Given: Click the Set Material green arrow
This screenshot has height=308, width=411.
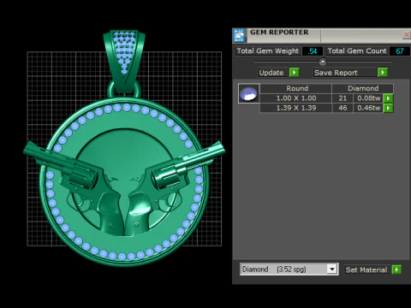Looking at the screenshot, I should [x=396, y=269].
